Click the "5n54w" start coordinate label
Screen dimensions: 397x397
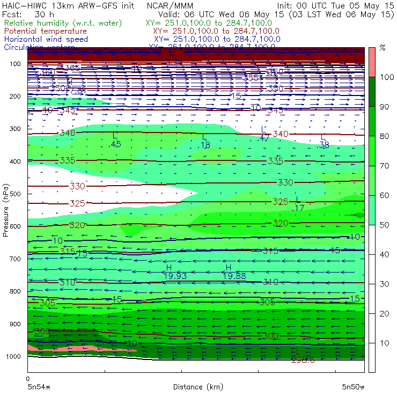click(x=39, y=387)
